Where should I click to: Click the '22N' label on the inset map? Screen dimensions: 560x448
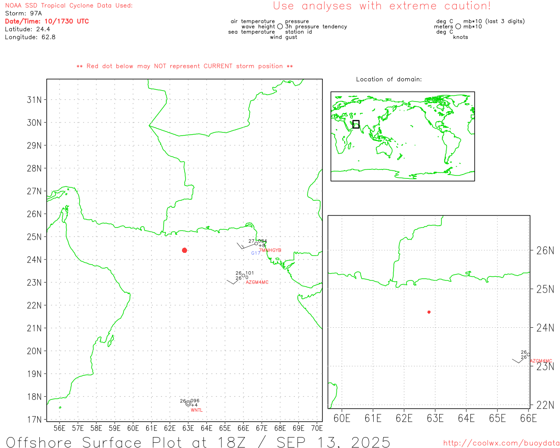[545, 405]
